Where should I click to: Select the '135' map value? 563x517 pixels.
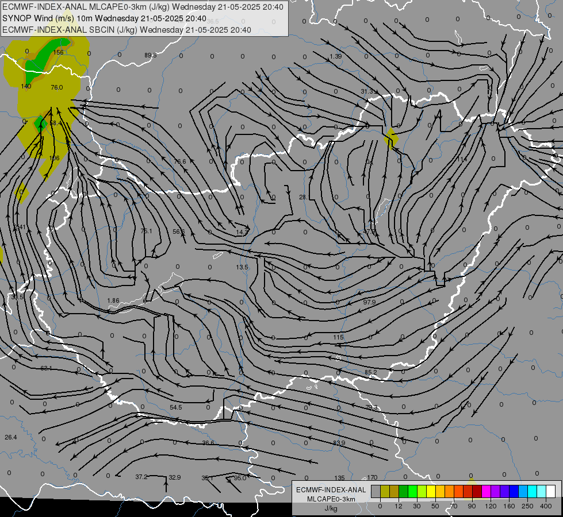click(339, 478)
